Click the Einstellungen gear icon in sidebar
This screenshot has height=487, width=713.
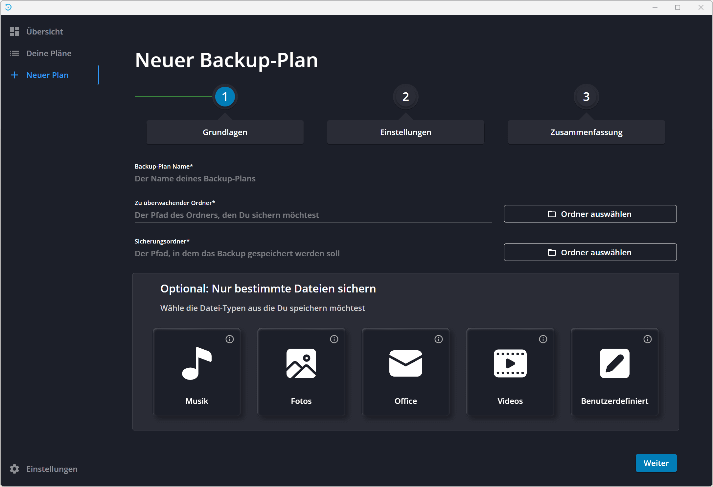point(14,469)
